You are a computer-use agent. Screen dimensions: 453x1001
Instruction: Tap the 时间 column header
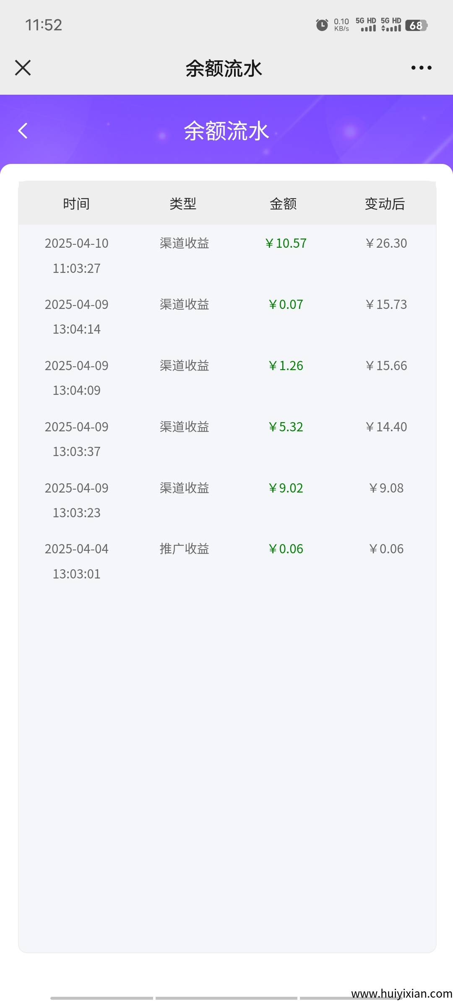(76, 204)
